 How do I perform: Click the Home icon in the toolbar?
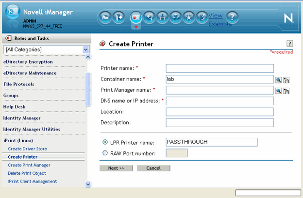click(105, 17)
